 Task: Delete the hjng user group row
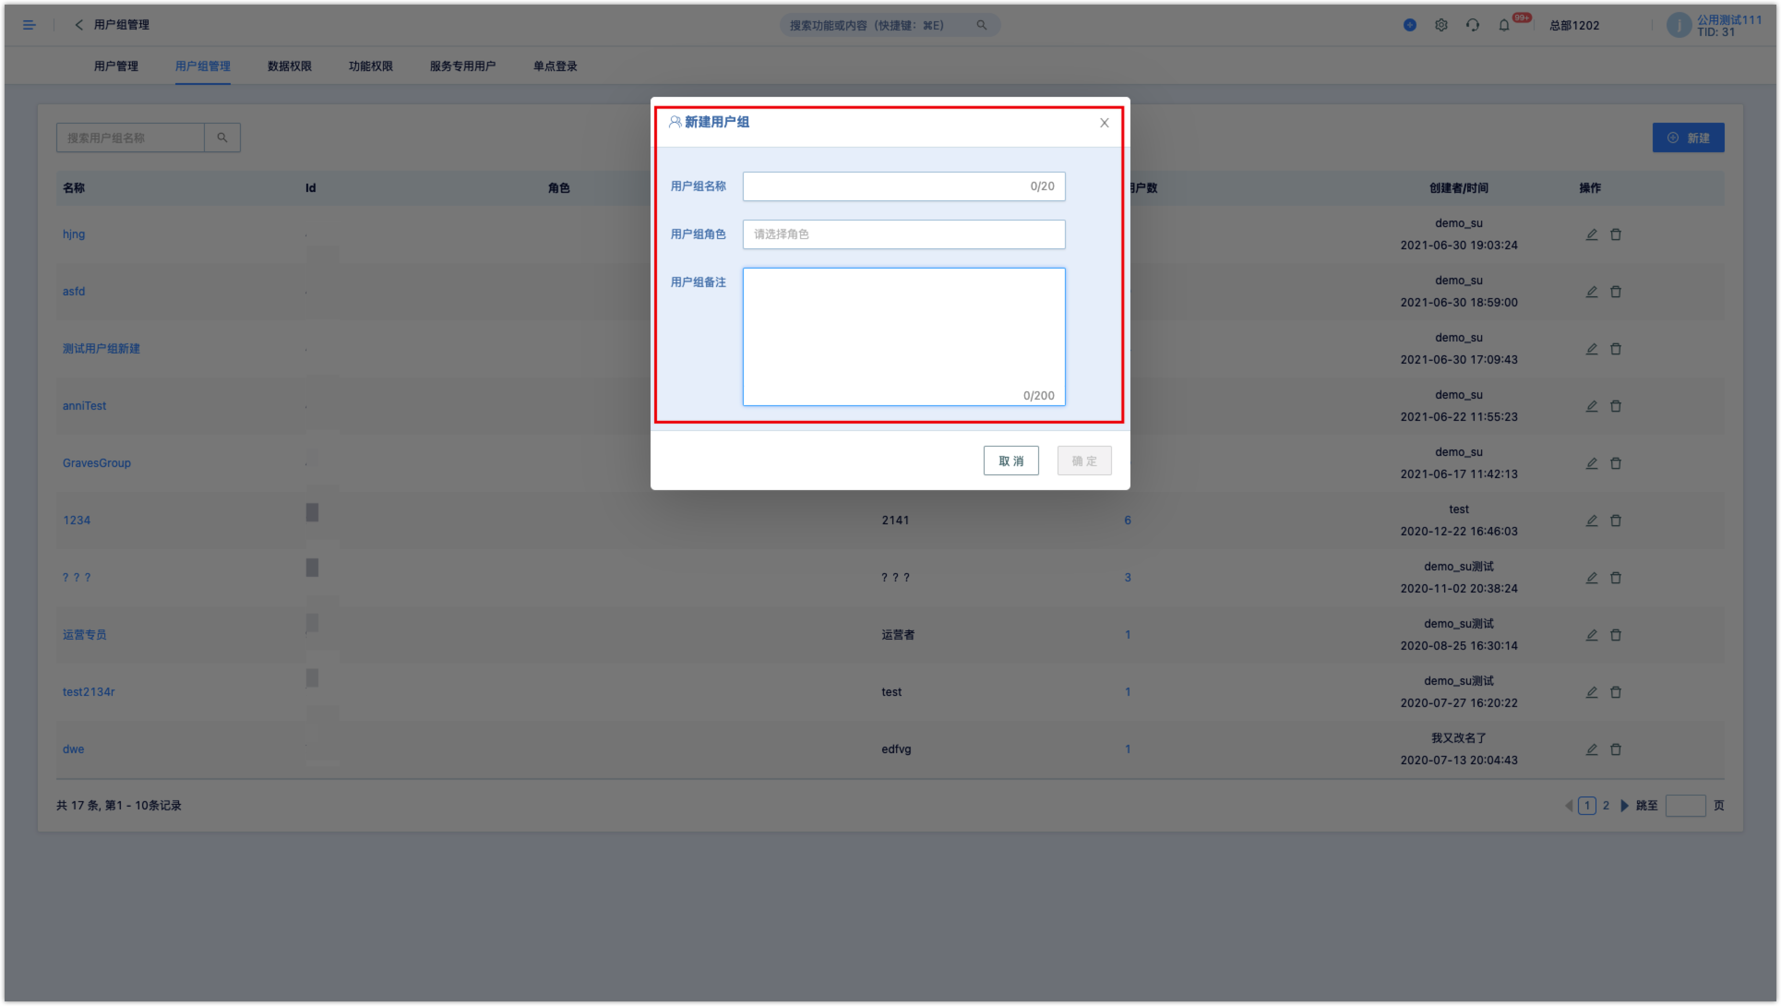1616,234
